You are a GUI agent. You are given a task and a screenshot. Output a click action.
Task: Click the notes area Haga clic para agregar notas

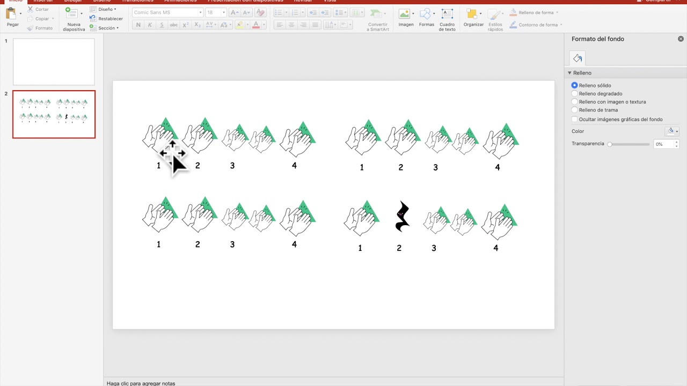point(141,383)
